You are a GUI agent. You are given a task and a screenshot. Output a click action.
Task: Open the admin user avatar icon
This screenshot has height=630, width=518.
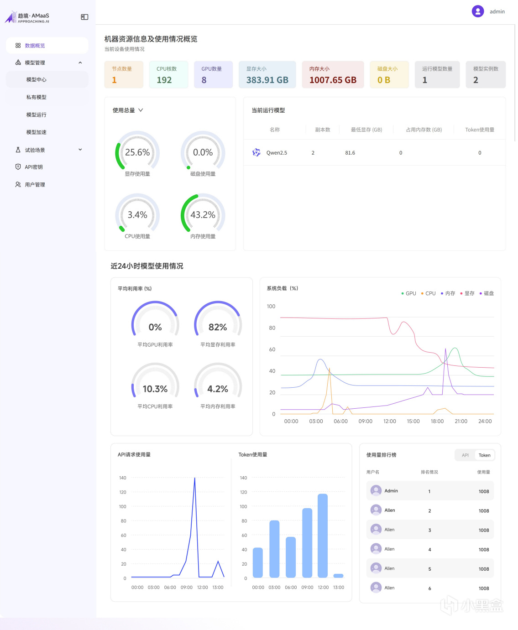(x=477, y=11)
